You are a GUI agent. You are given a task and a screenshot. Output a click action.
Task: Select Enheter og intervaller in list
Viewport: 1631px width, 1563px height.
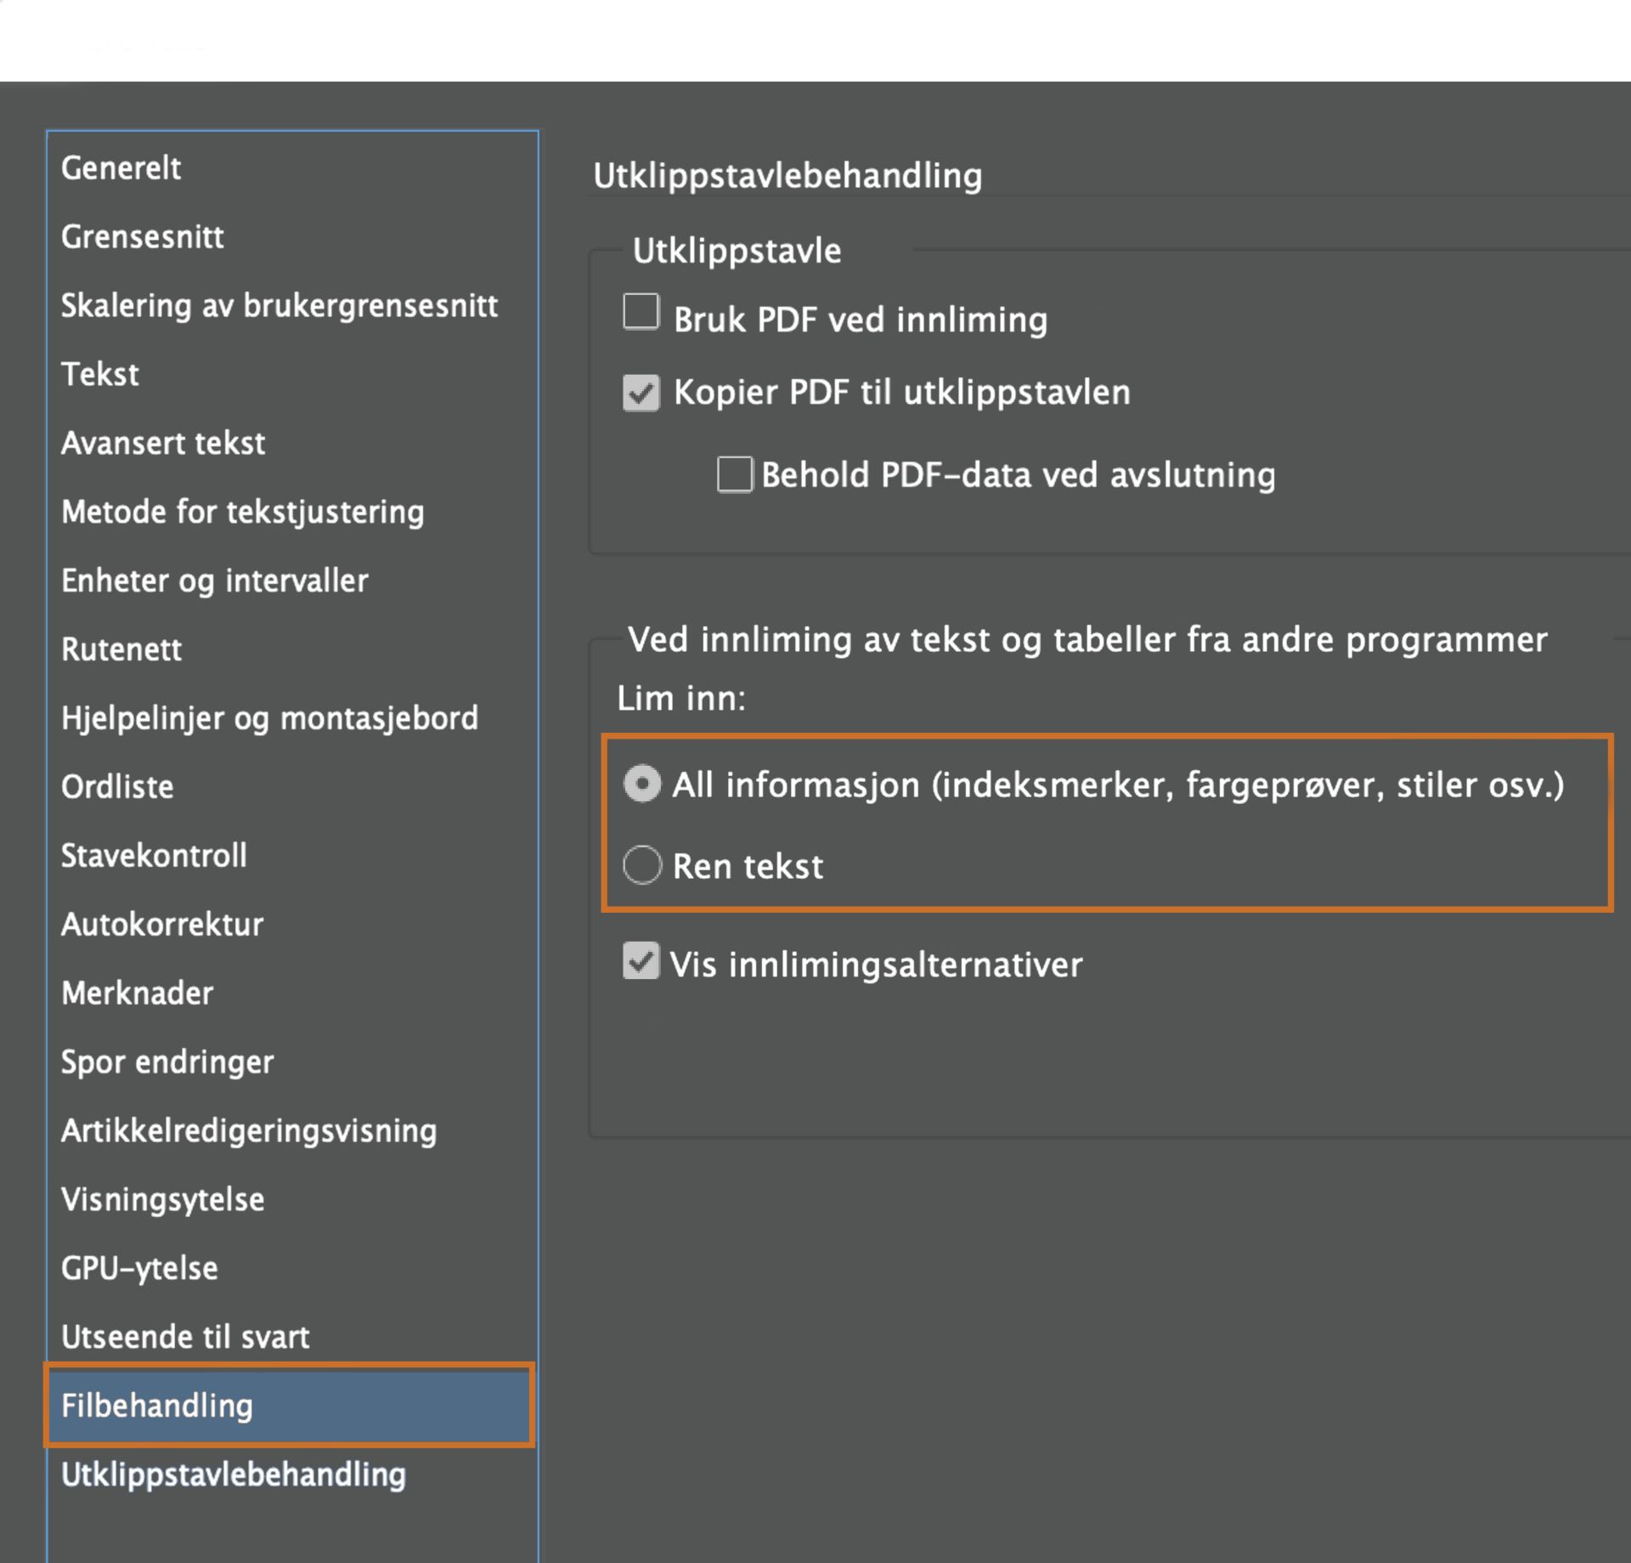point(214,581)
